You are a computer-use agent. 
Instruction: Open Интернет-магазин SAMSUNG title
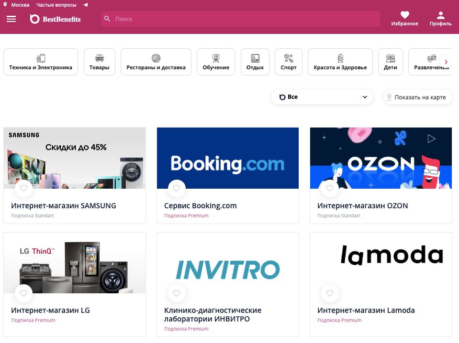[64, 206]
